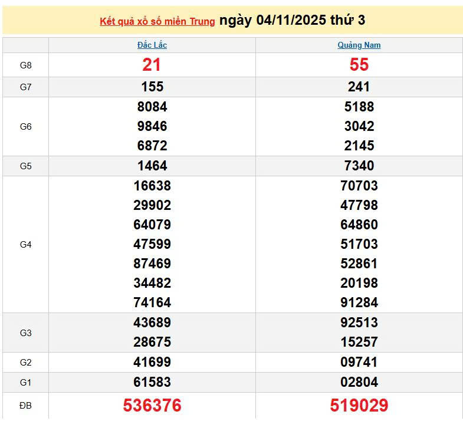Click Đắc Lắc G8 result 21
Viewport: 463px width, 421px height.
[152, 65]
